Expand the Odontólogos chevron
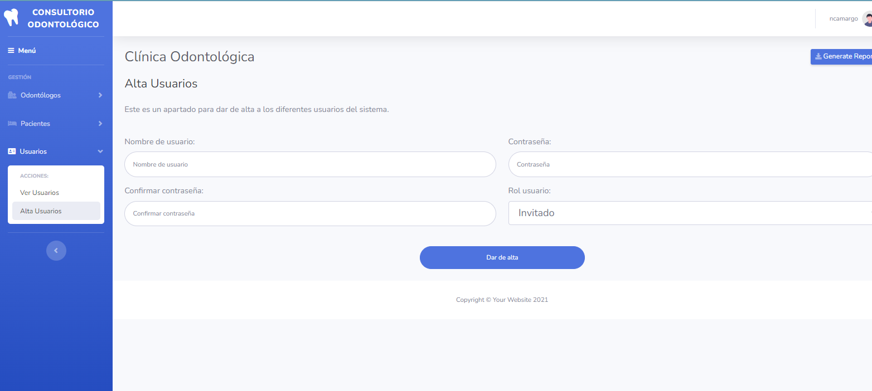The image size is (872, 391). pos(100,95)
